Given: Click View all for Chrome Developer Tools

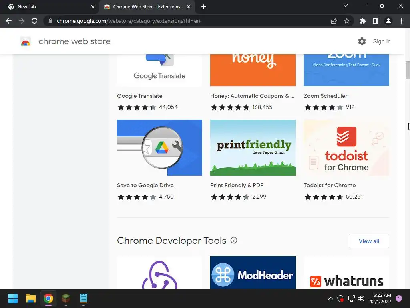Looking at the screenshot, I should [x=369, y=241].
